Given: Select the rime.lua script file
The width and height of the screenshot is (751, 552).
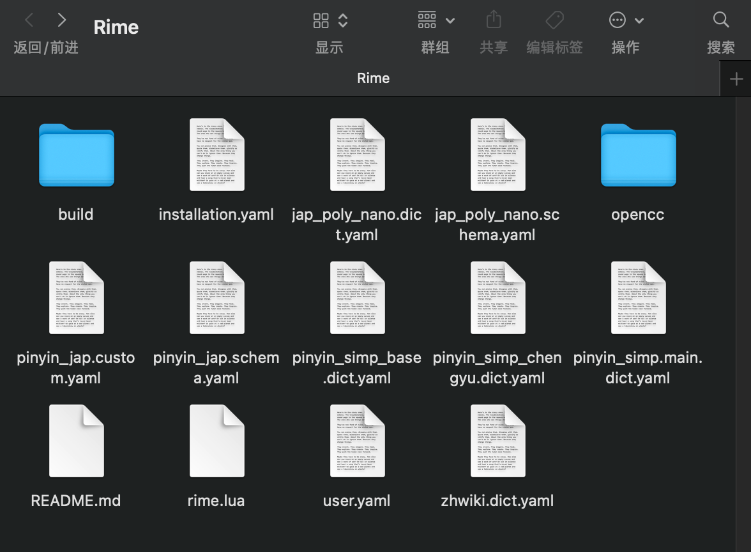Looking at the screenshot, I should coord(216,441).
